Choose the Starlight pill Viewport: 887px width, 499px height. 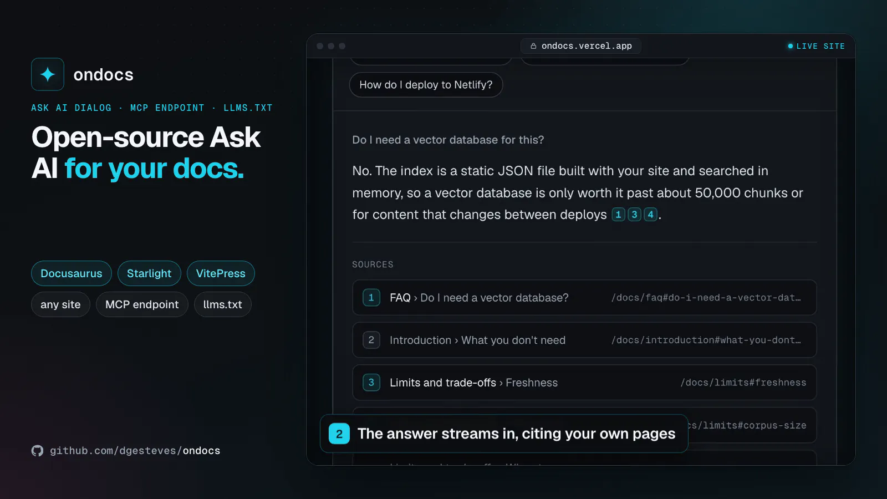[149, 273]
